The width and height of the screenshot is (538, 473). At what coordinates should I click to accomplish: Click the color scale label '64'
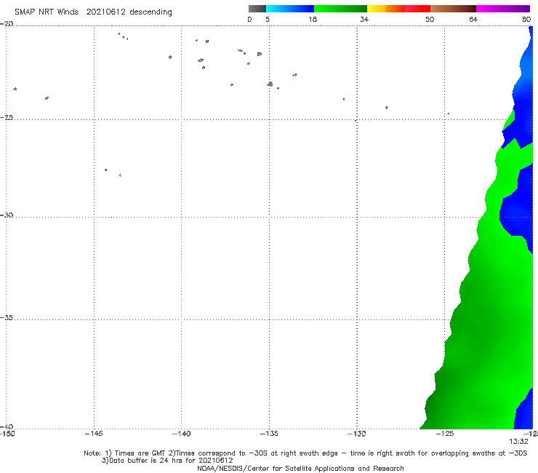(x=473, y=19)
